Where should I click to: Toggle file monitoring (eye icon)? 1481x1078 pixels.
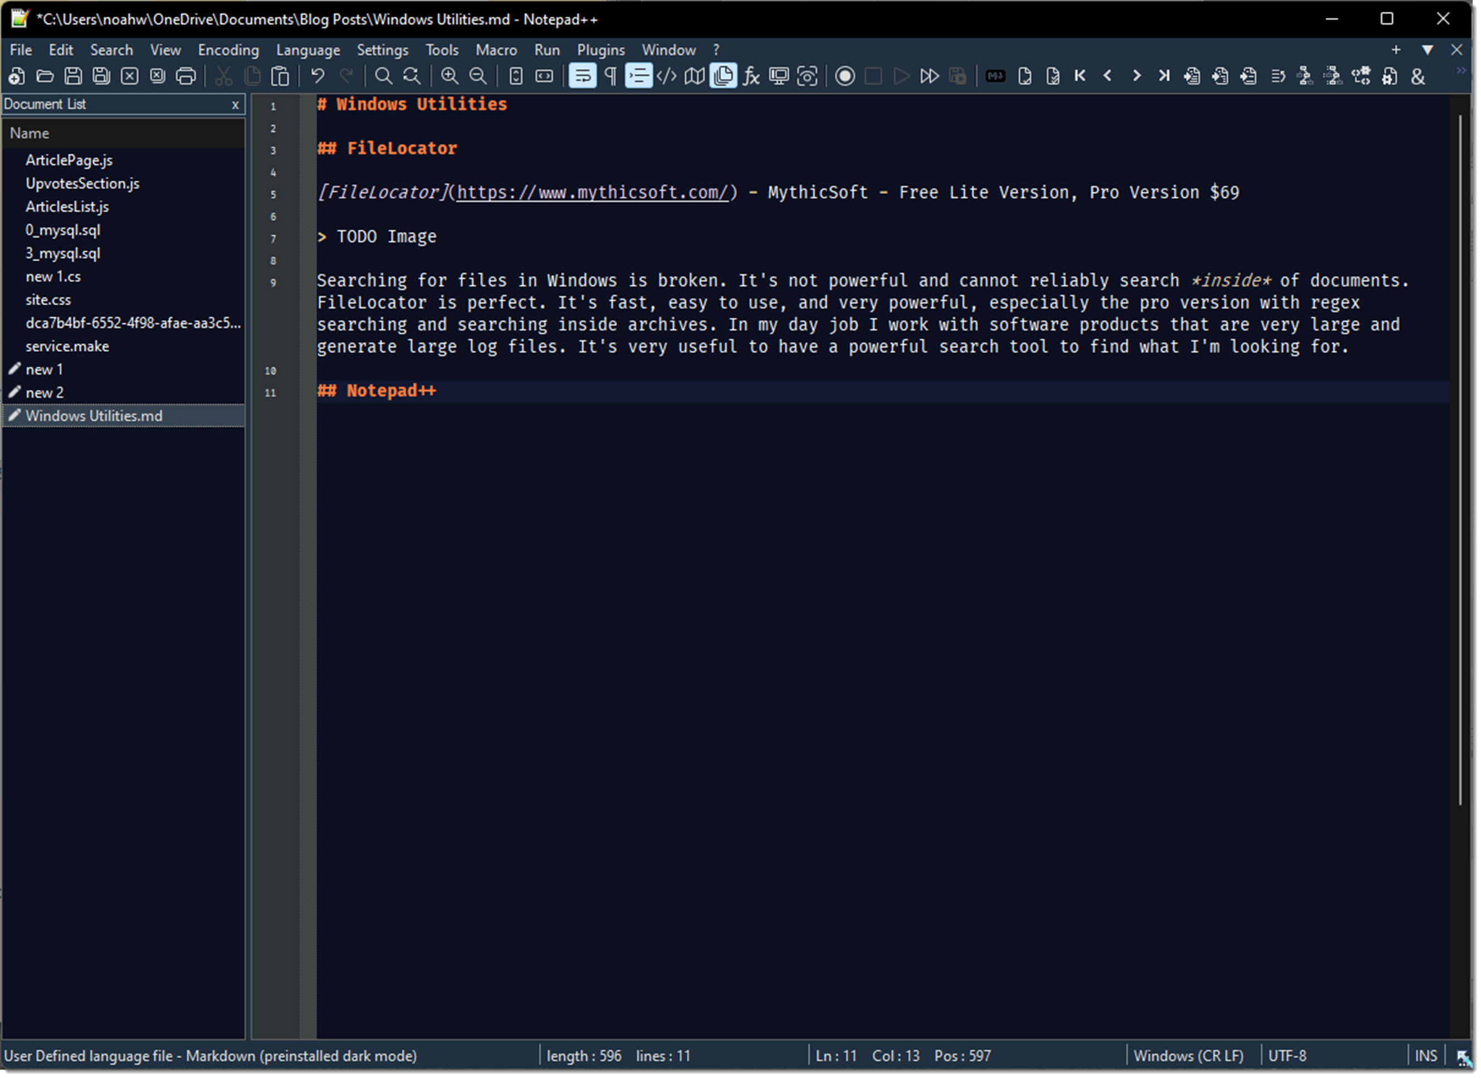click(808, 76)
